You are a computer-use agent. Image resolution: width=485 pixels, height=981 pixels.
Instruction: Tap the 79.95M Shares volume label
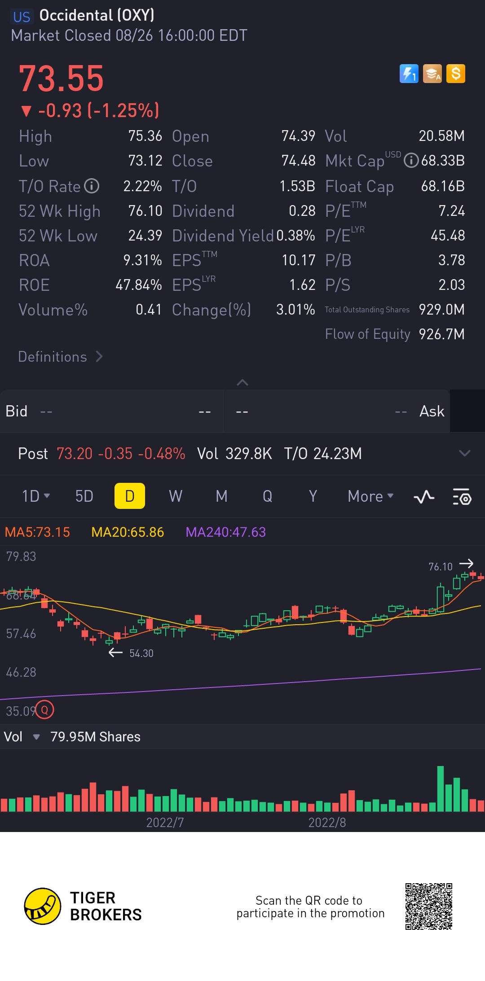tap(95, 737)
